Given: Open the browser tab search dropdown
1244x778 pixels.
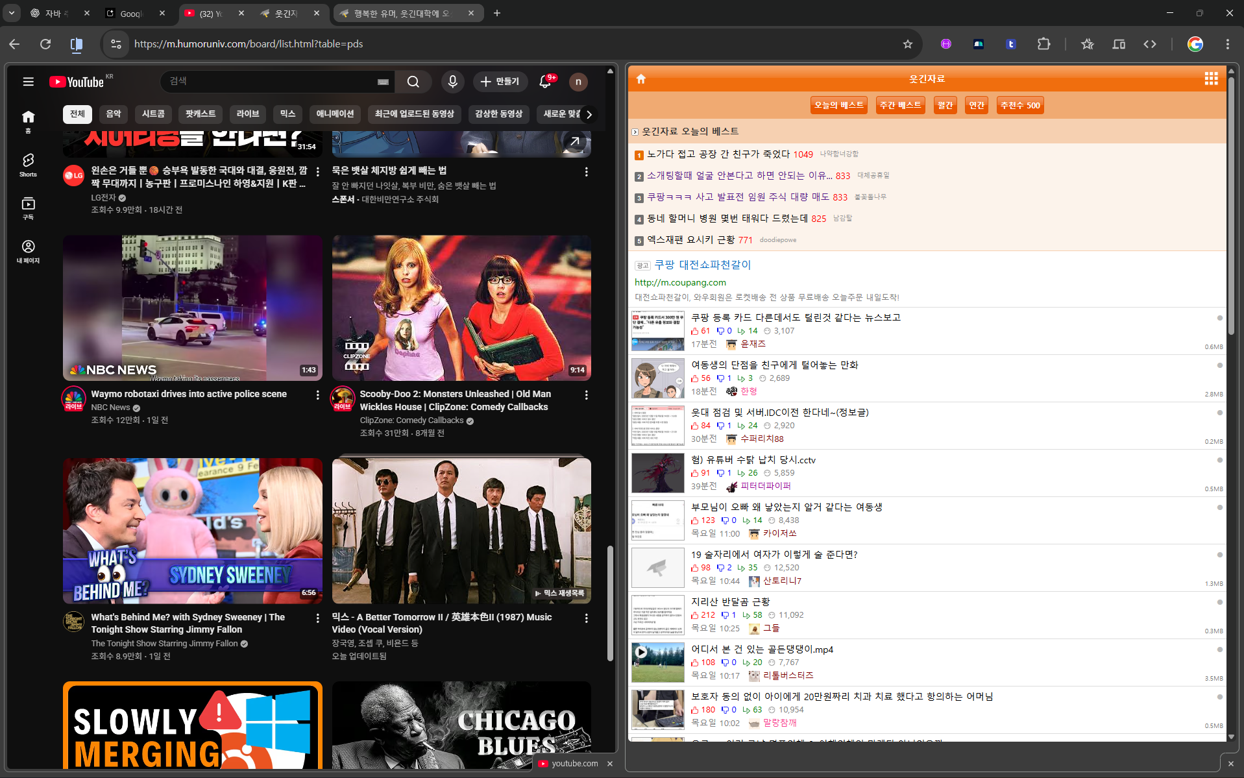Looking at the screenshot, I should (x=12, y=13).
